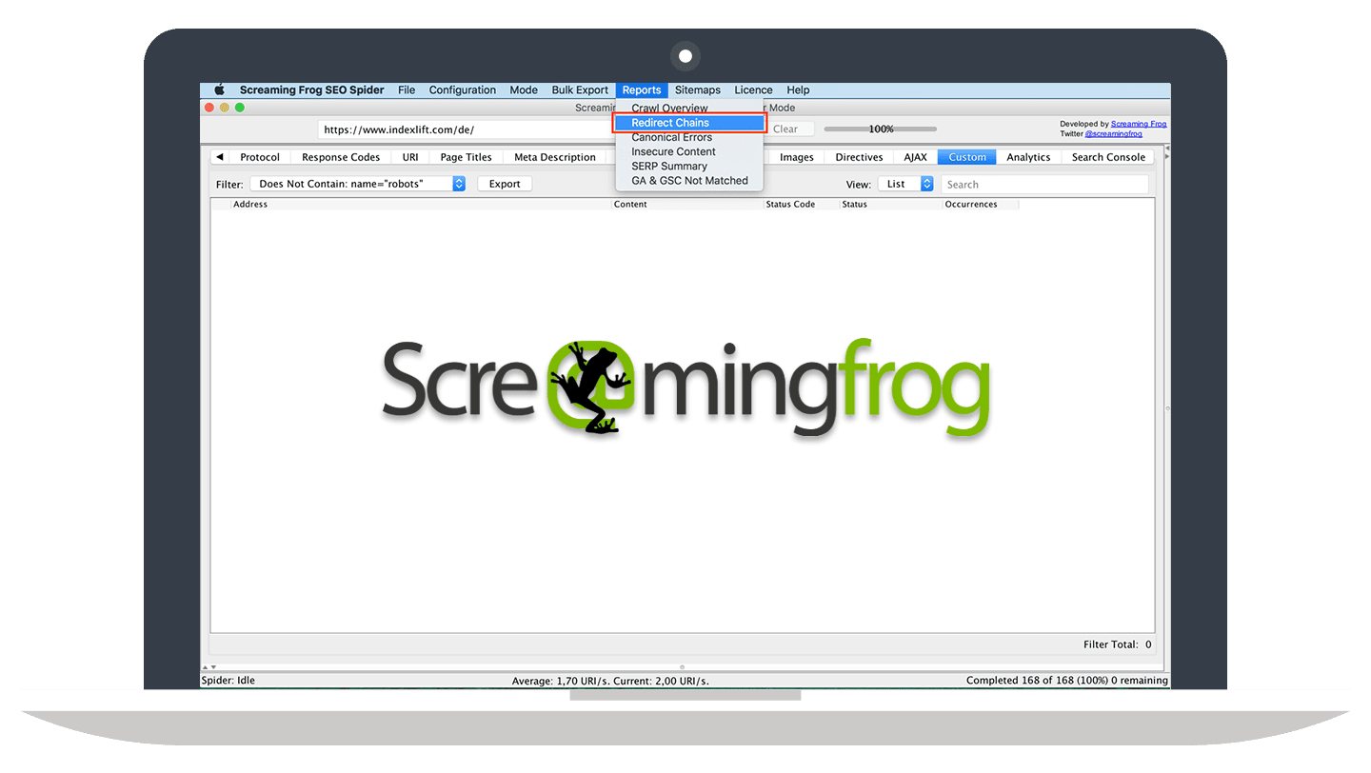
Task: Open the Screaming Frog SEO Spider menu
Action: tap(311, 90)
